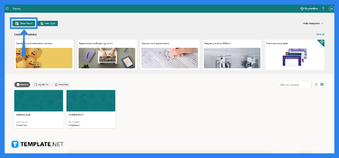Screen dimensions: 339x158
Task: Select the Favorites tab
Action: tap(62, 85)
